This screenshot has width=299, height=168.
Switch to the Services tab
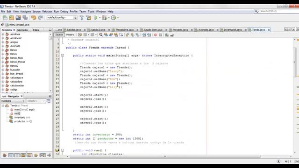point(22,30)
